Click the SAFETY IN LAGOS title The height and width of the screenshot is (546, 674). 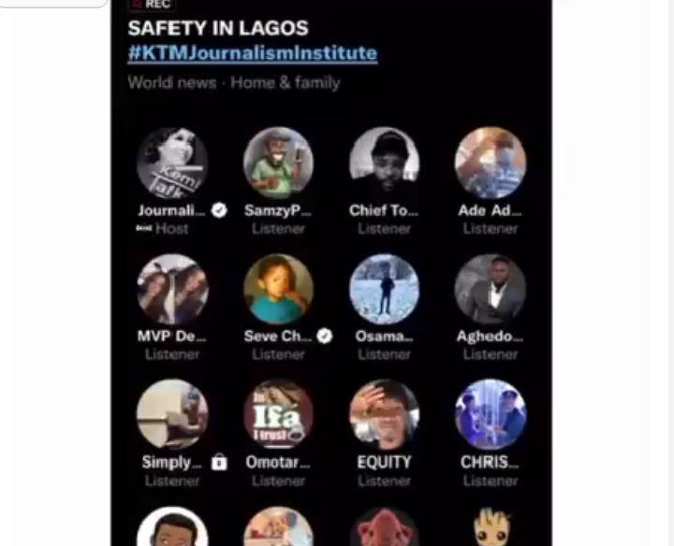(x=218, y=28)
